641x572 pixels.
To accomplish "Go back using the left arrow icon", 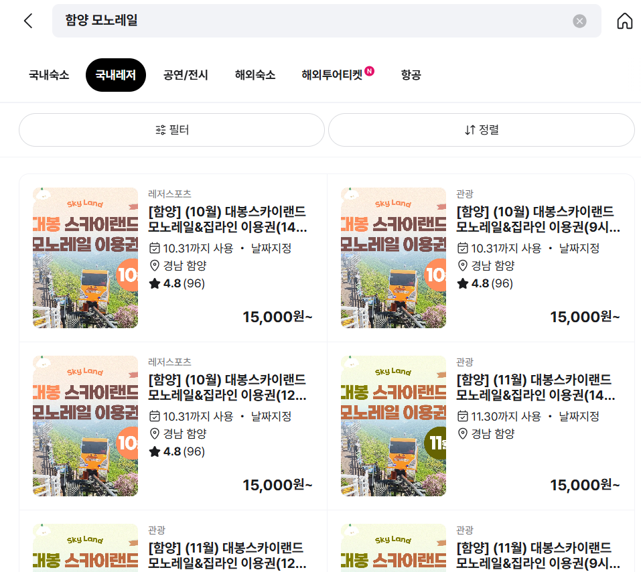I will pos(28,21).
